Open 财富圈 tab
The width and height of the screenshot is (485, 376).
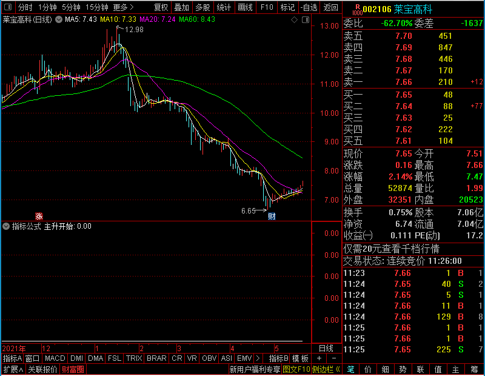(x=73, y=369)
